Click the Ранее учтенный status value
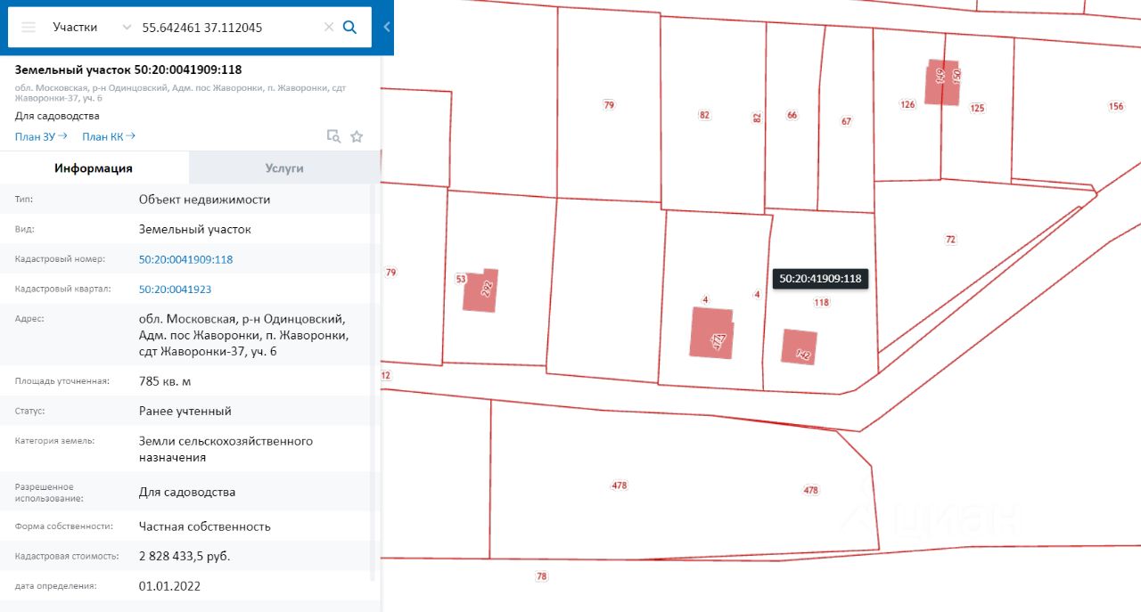The image size is (1141, 612). pyautogui.click(x=185, y=411)
